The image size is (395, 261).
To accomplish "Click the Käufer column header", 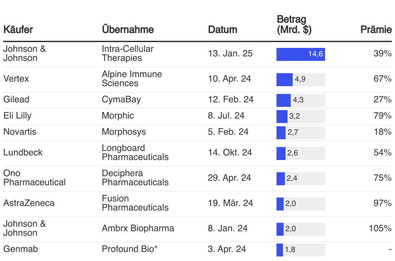I will pos(18,30).
